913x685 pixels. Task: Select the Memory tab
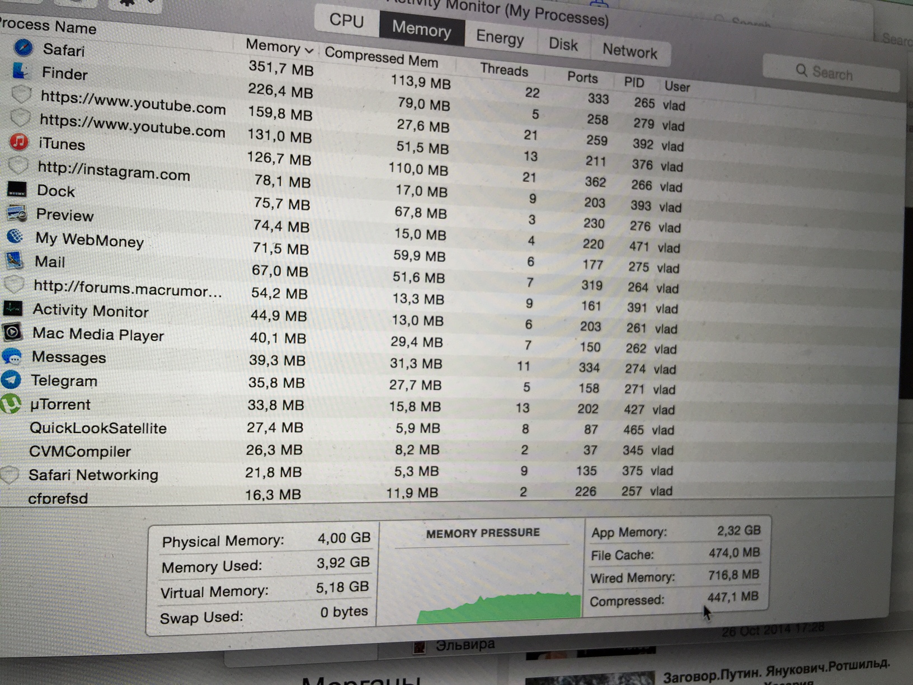click(x=421, y=29)
